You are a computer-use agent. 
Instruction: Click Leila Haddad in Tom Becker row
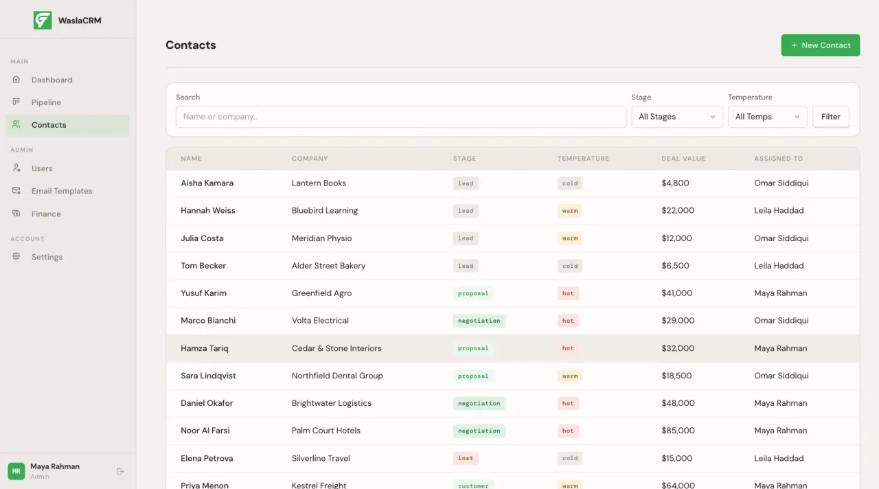tap(779, 266)
